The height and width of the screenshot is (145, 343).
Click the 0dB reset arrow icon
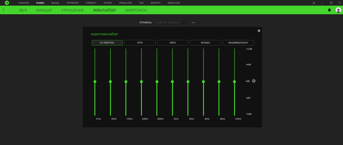click(254, 81)
